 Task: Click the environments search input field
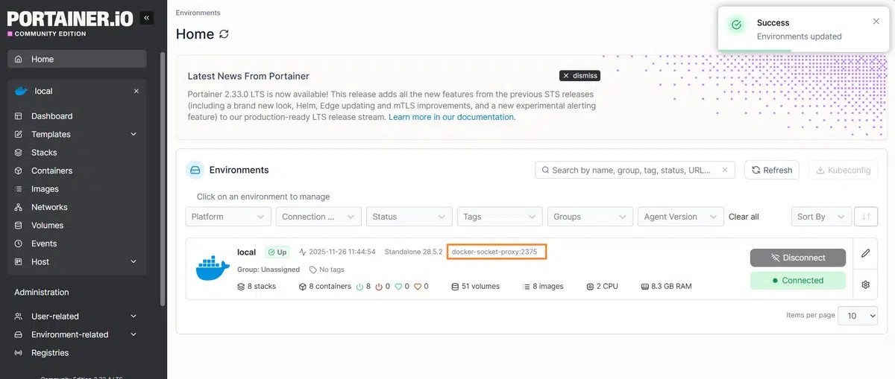[630, 171]
